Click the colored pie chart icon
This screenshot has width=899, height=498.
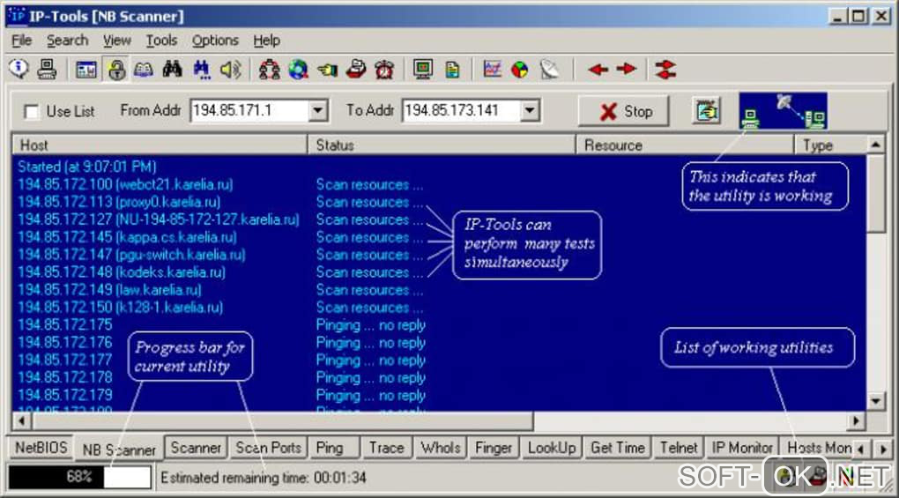point(519,70)
